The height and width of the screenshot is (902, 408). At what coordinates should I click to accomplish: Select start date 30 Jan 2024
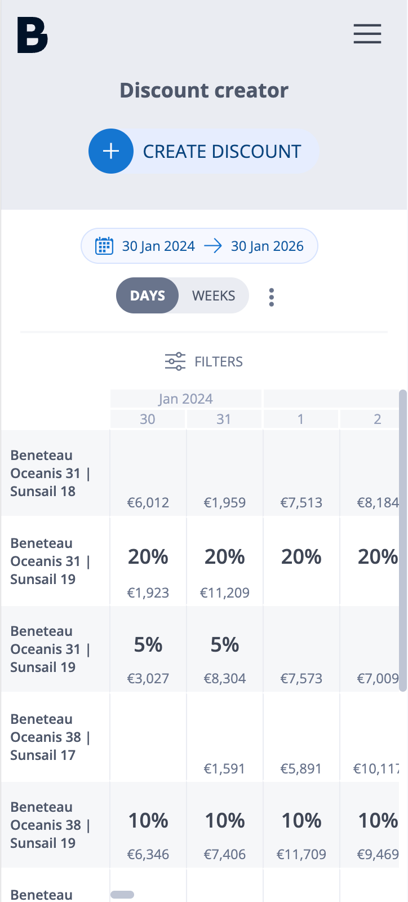(158, 246)
